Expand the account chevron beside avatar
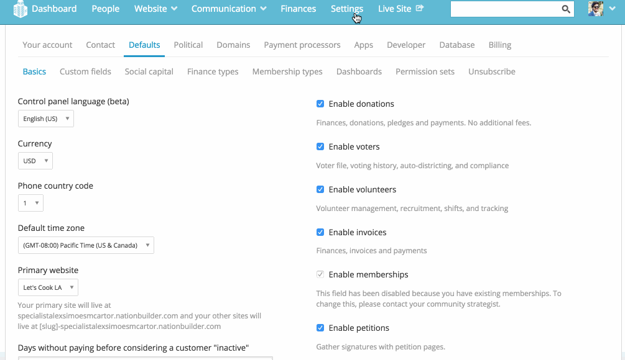 (612, 8)
